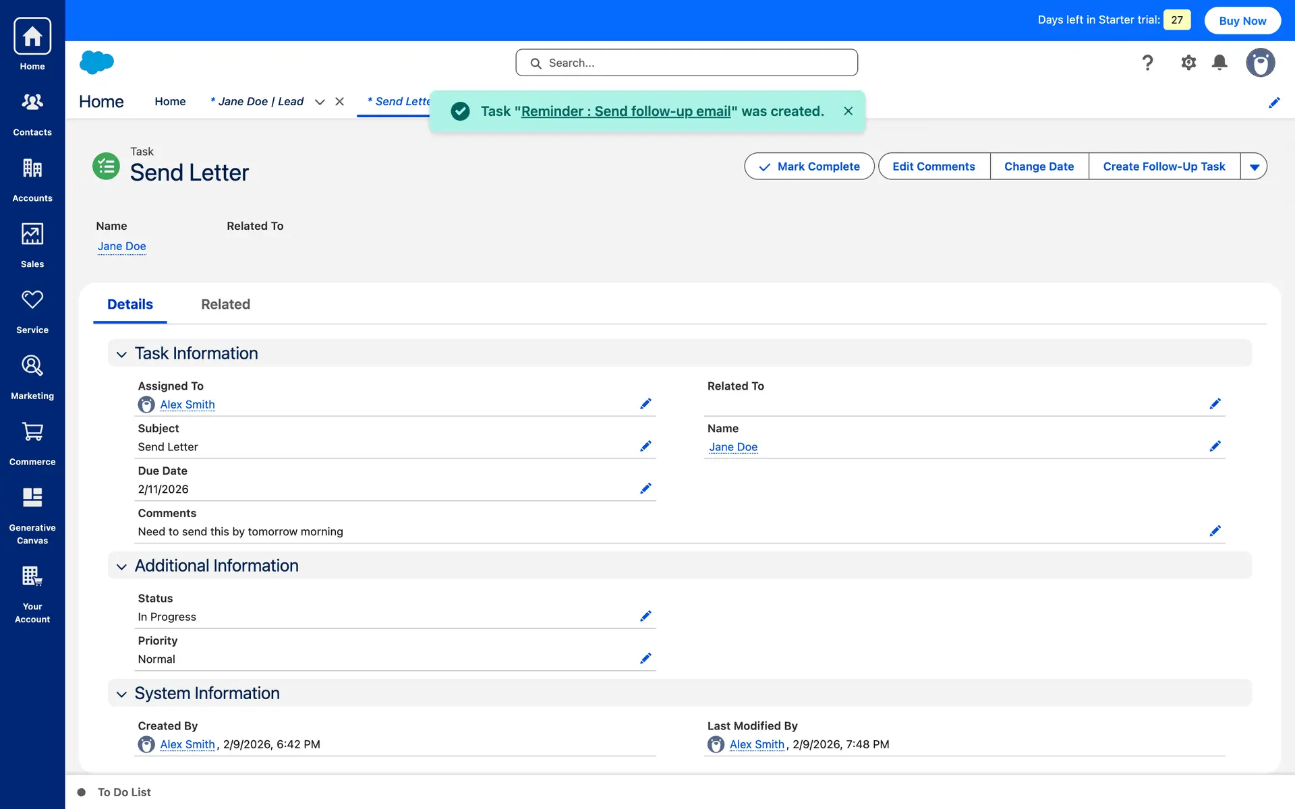Click the notifications bell icon
1295x809 pixels.
pos(1219,63)
